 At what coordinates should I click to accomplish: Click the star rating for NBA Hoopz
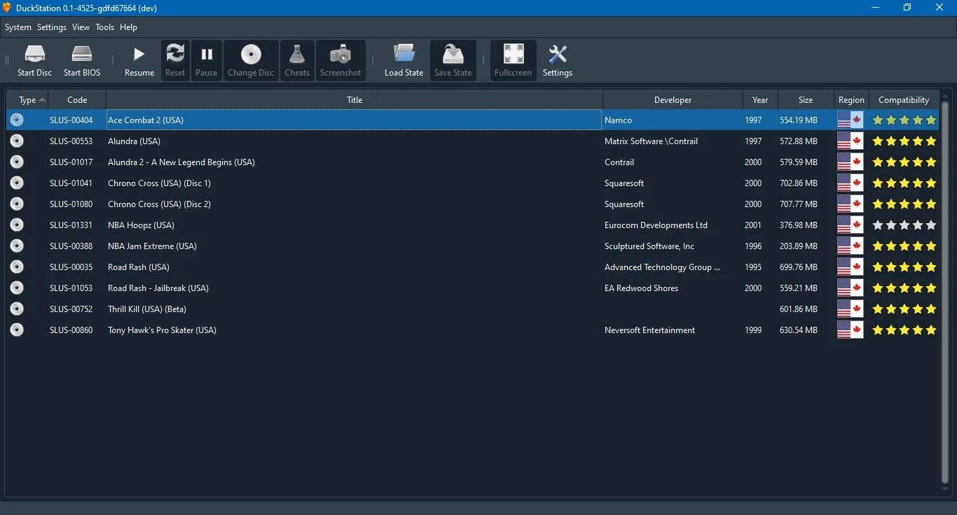(x=903, y=225)
